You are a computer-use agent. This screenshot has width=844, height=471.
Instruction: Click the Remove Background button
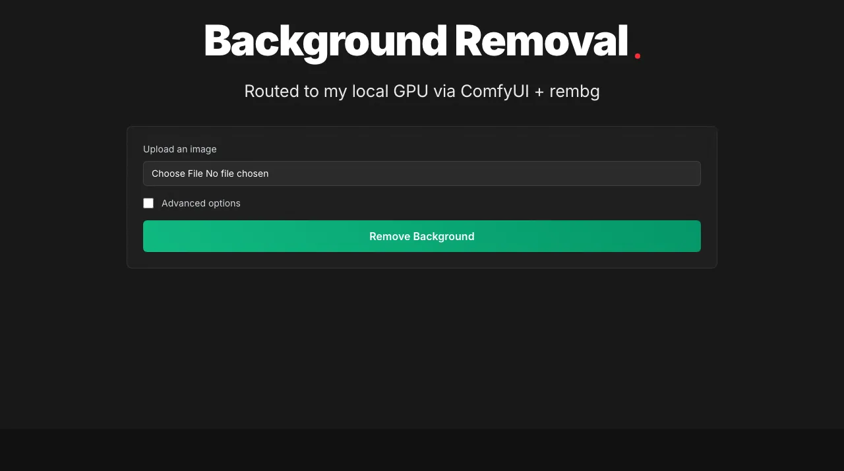[x=422, y=236]
